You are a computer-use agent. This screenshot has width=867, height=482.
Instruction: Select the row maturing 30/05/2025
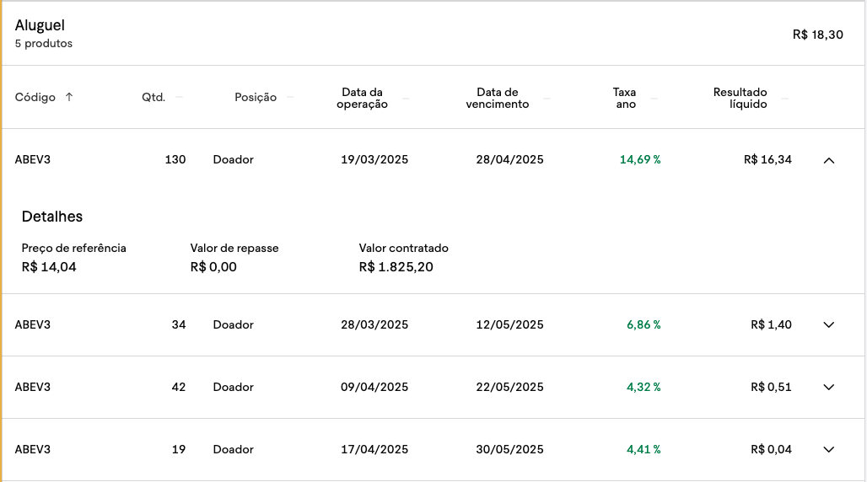[433, 449]
